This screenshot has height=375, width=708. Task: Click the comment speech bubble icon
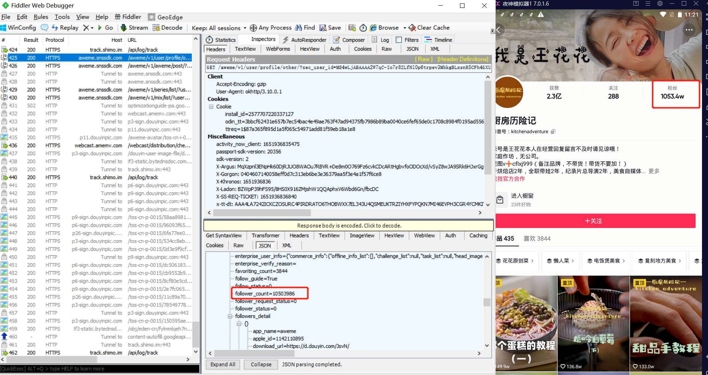click(x=45, y=28)
